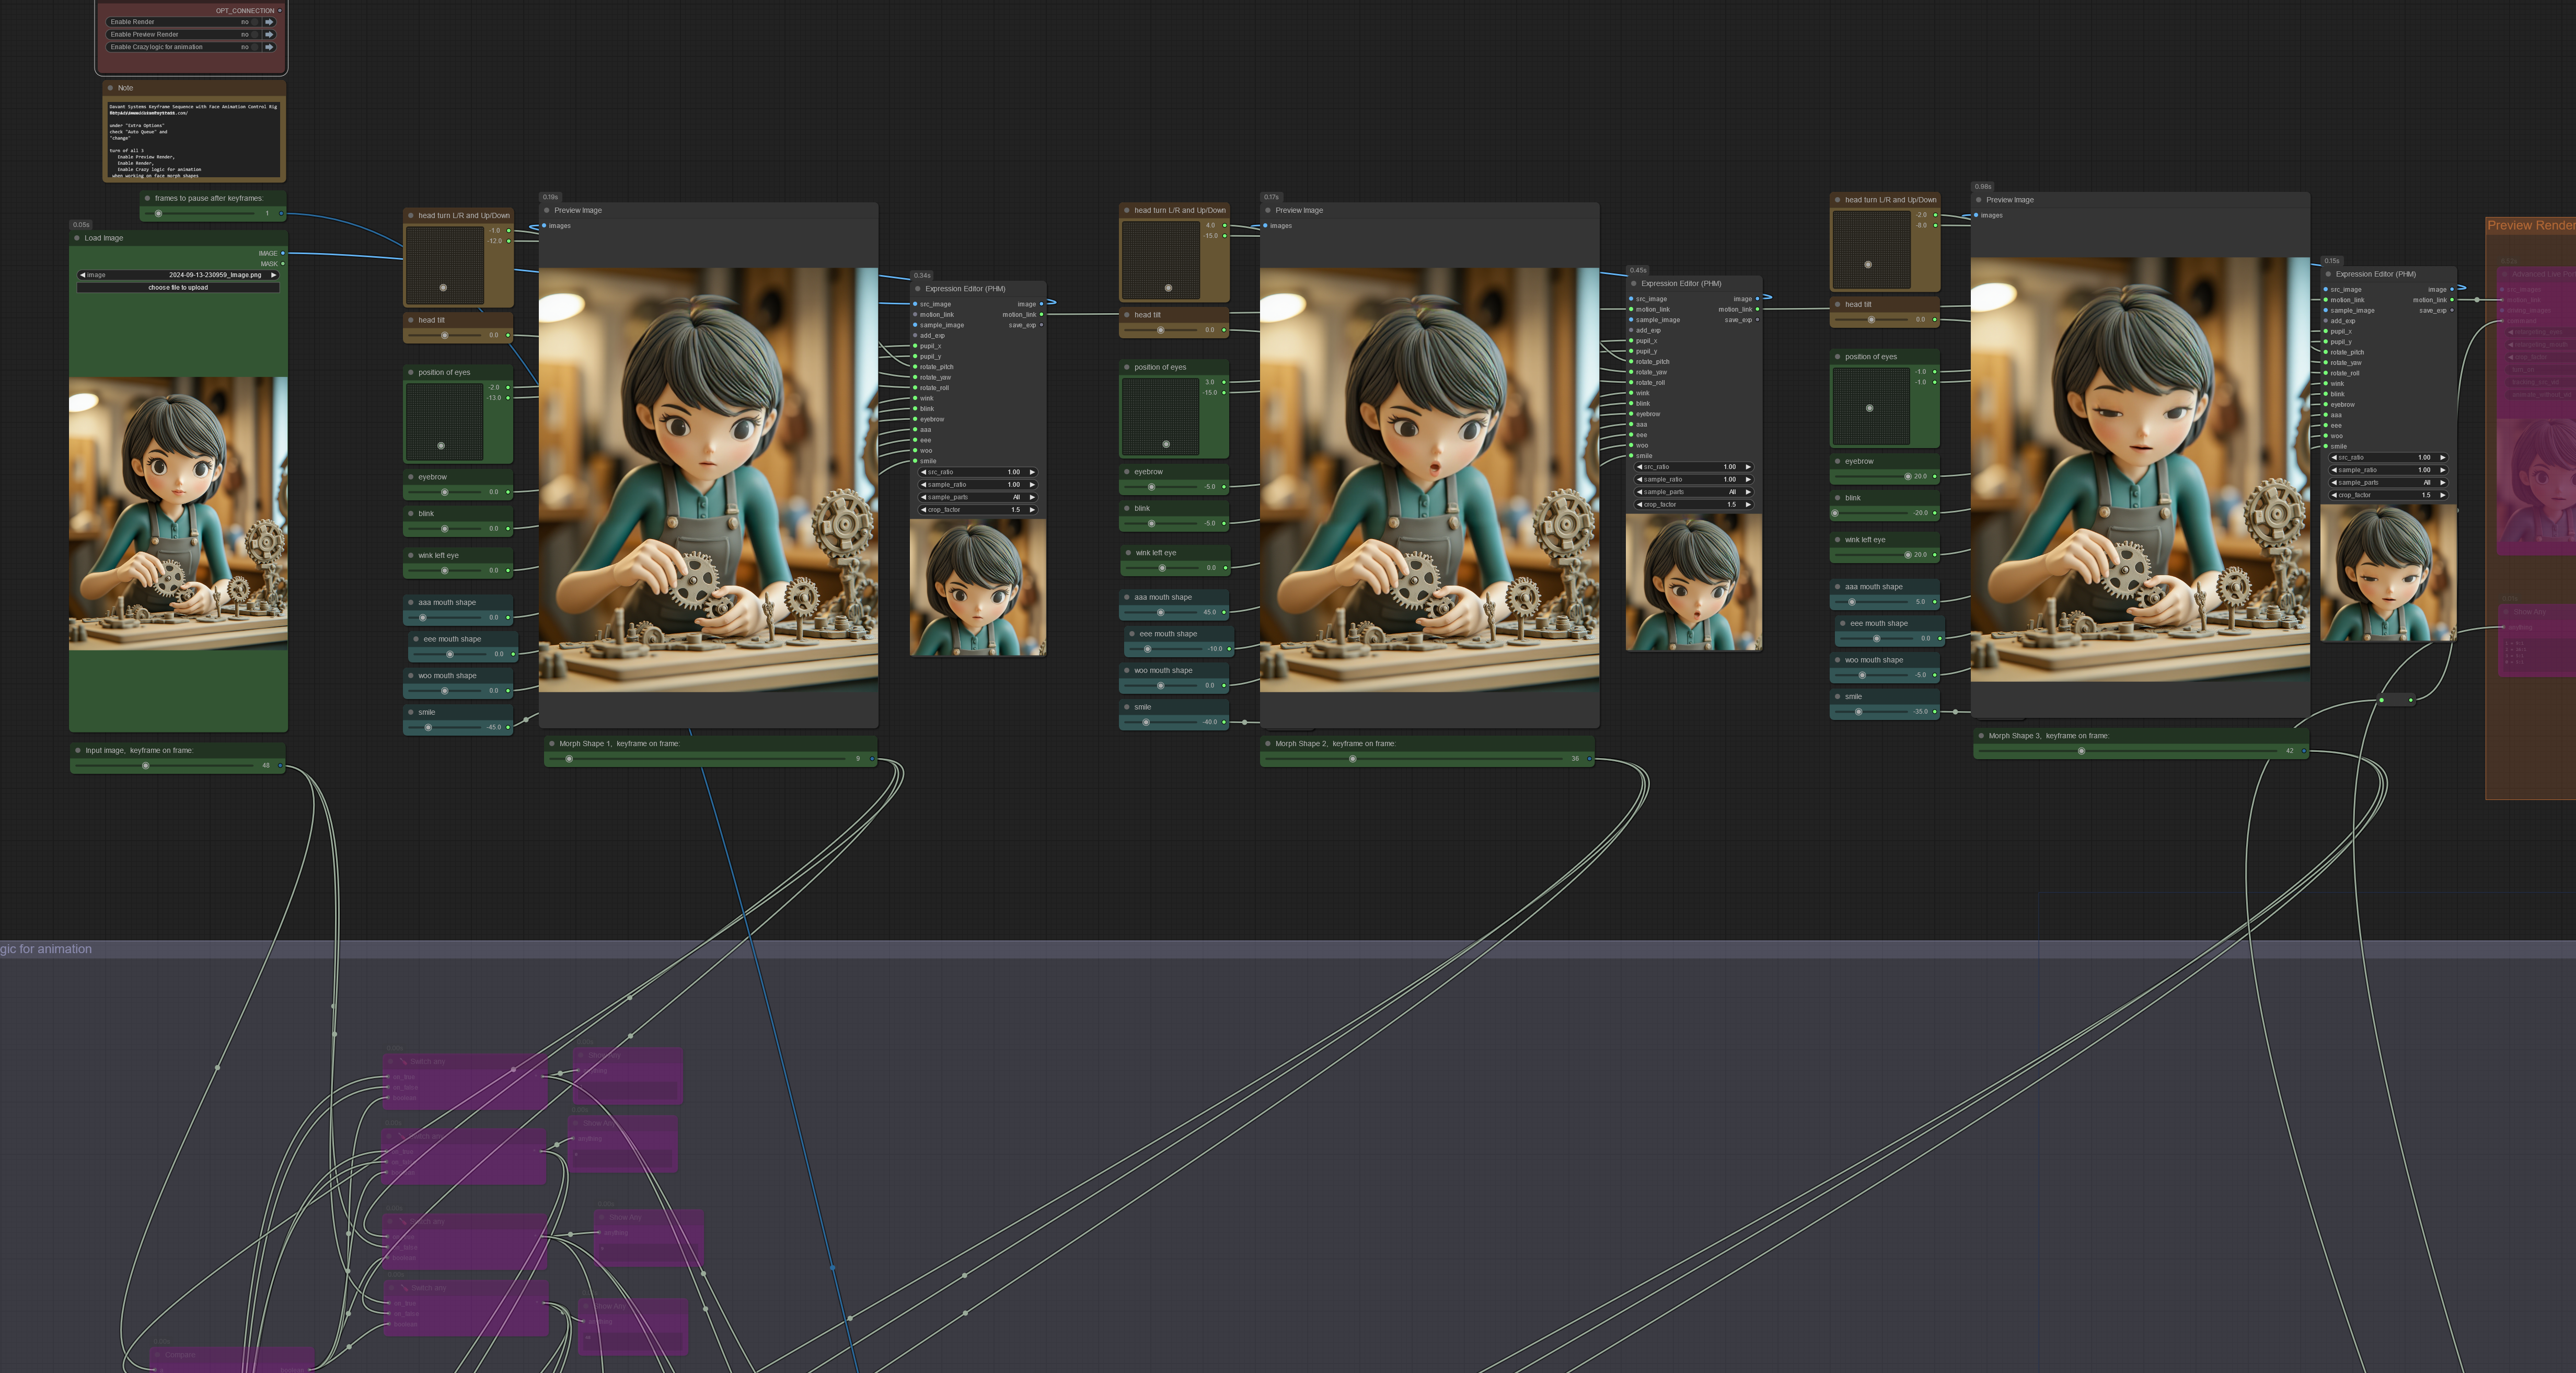This screenshot has width=2576, height=1373.
Task: Click the 'gic for animation' group header
Action: [x=46, y=948]
